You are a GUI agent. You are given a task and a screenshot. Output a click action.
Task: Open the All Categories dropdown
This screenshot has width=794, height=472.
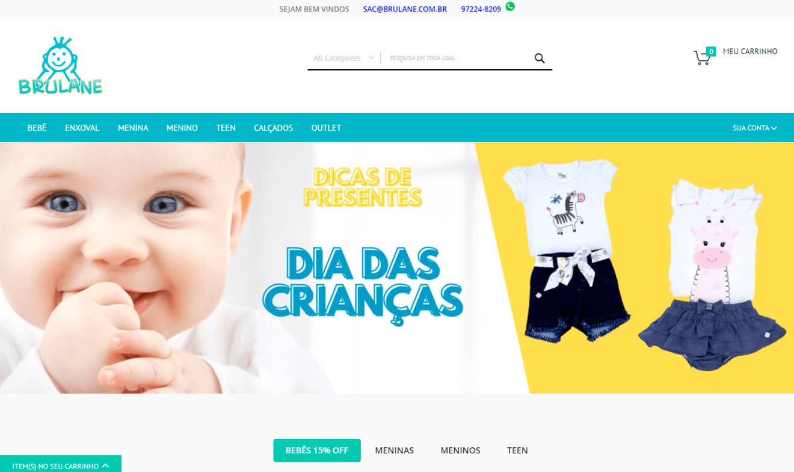point(343,58)
